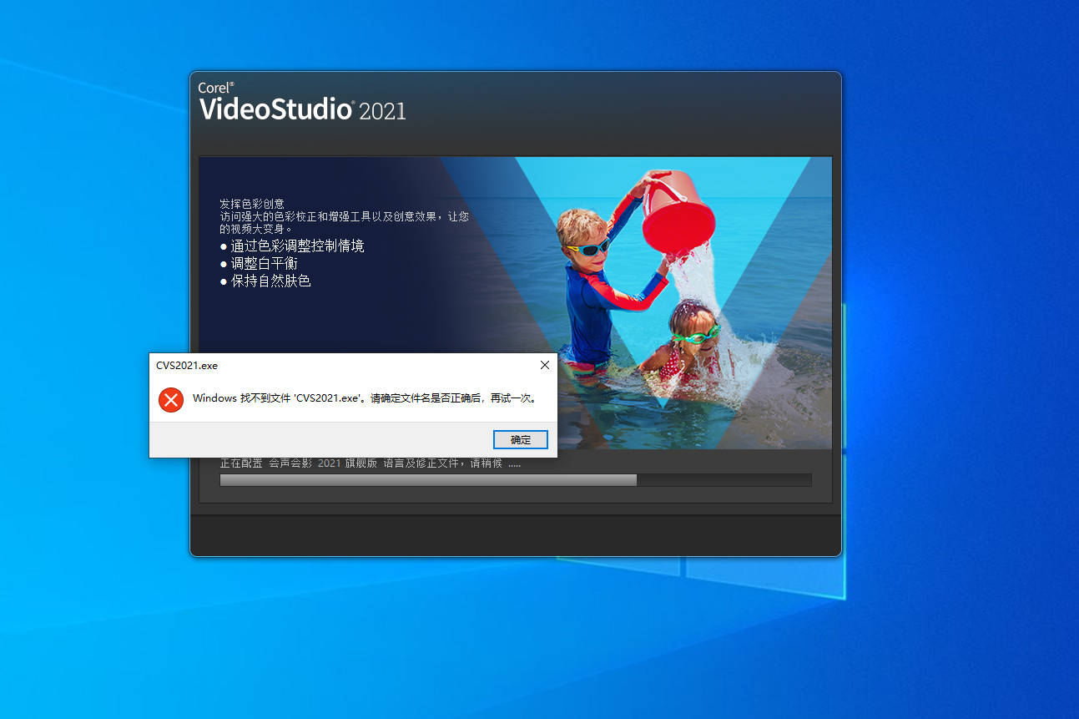Click the installer progress bar

coord(515,480)
